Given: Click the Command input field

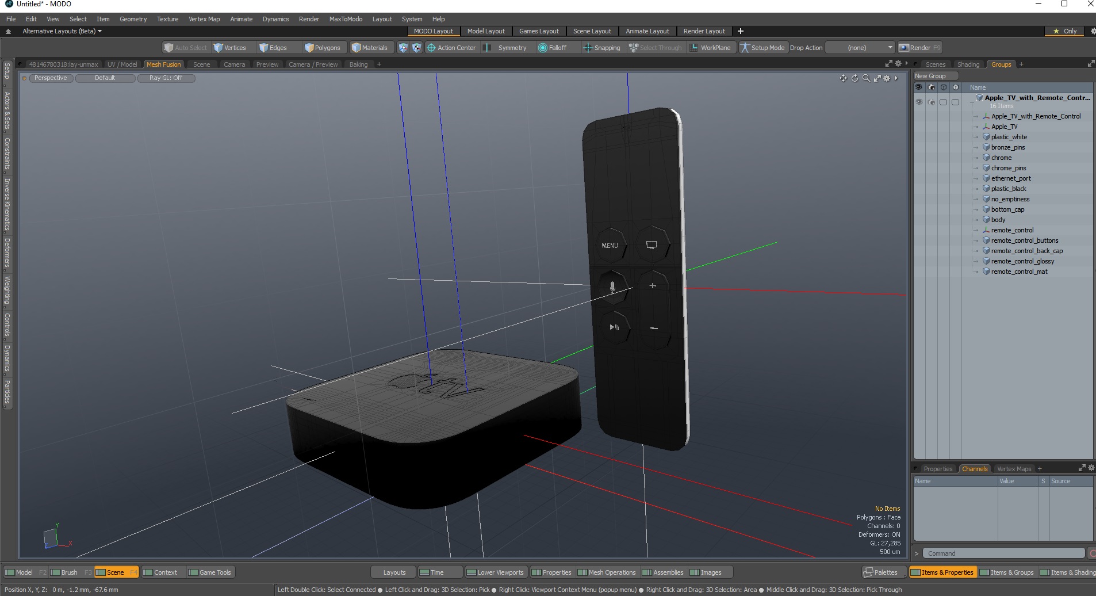Looking at the screenshot, I should point(1003,553).
